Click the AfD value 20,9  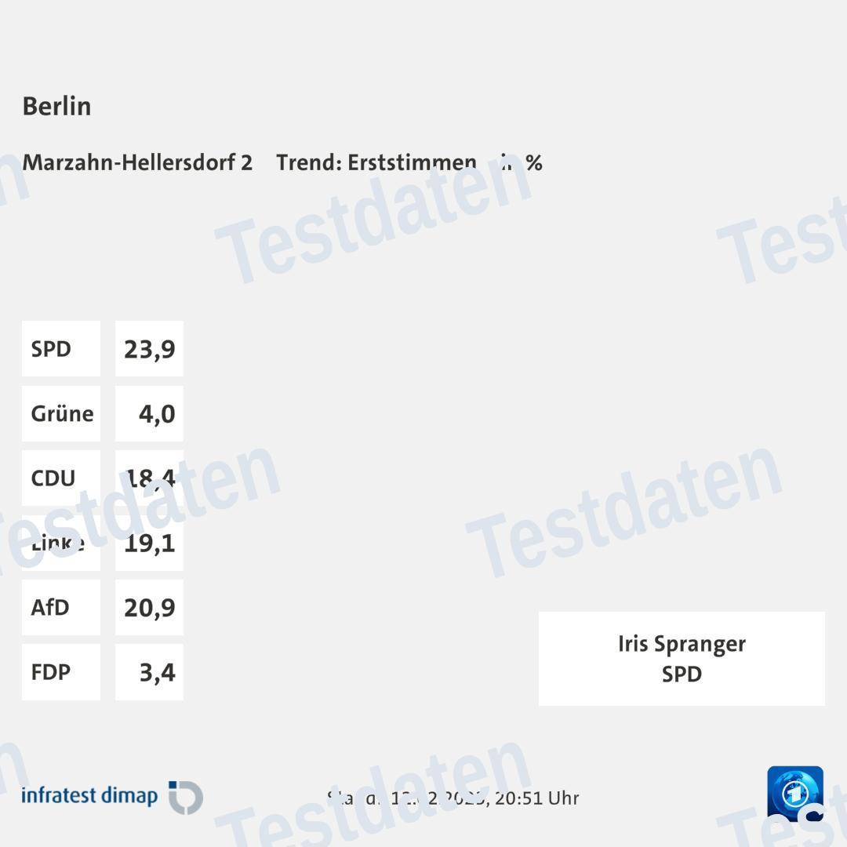[149, 608]
